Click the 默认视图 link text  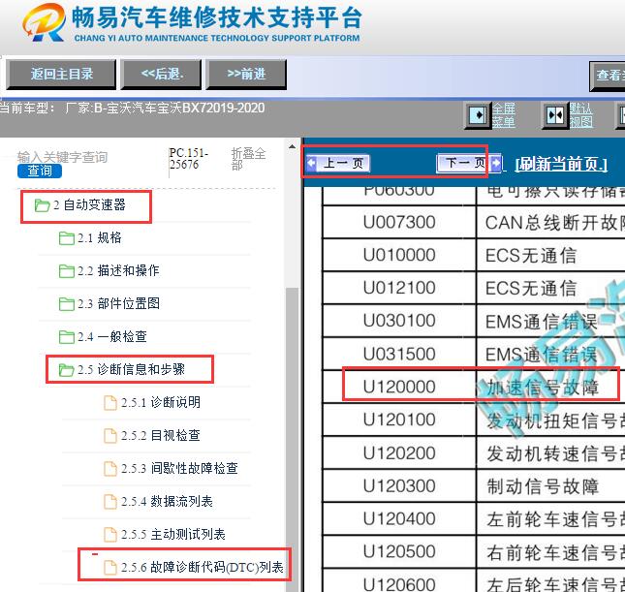click(580, 115)
